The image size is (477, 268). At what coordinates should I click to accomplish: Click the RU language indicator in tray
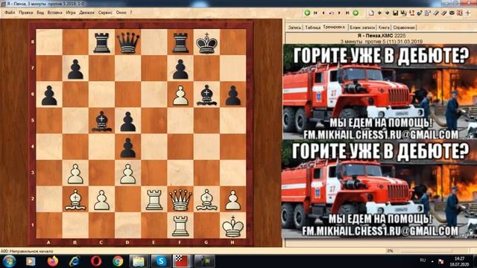tap(423, 261)
